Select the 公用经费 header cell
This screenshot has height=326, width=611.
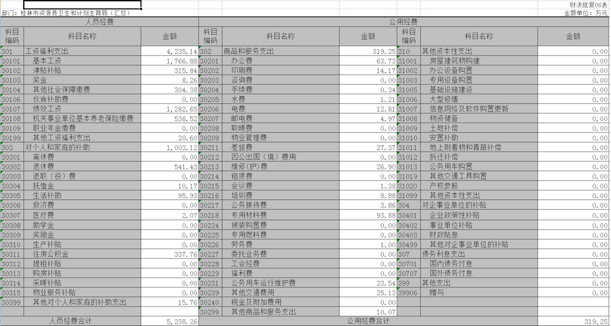[x=403, y=21]
